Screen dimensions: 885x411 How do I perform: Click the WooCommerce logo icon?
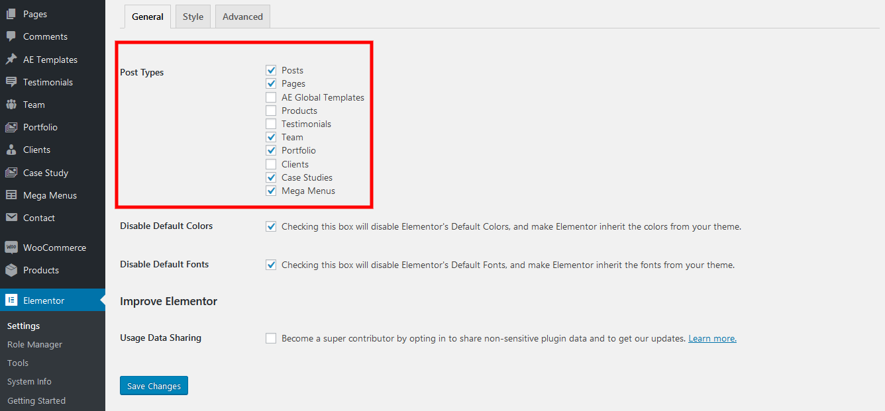click(x=11, y=248)
